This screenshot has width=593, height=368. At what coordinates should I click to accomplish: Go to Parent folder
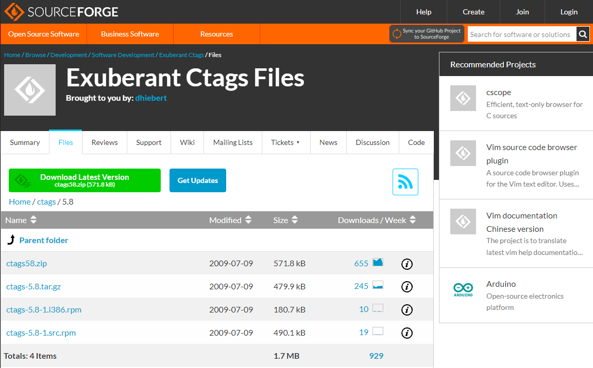[x=43, y=240]
